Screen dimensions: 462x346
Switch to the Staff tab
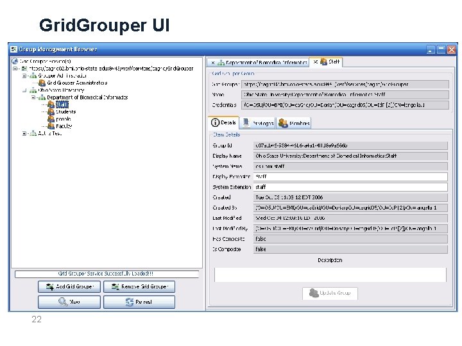326,62
